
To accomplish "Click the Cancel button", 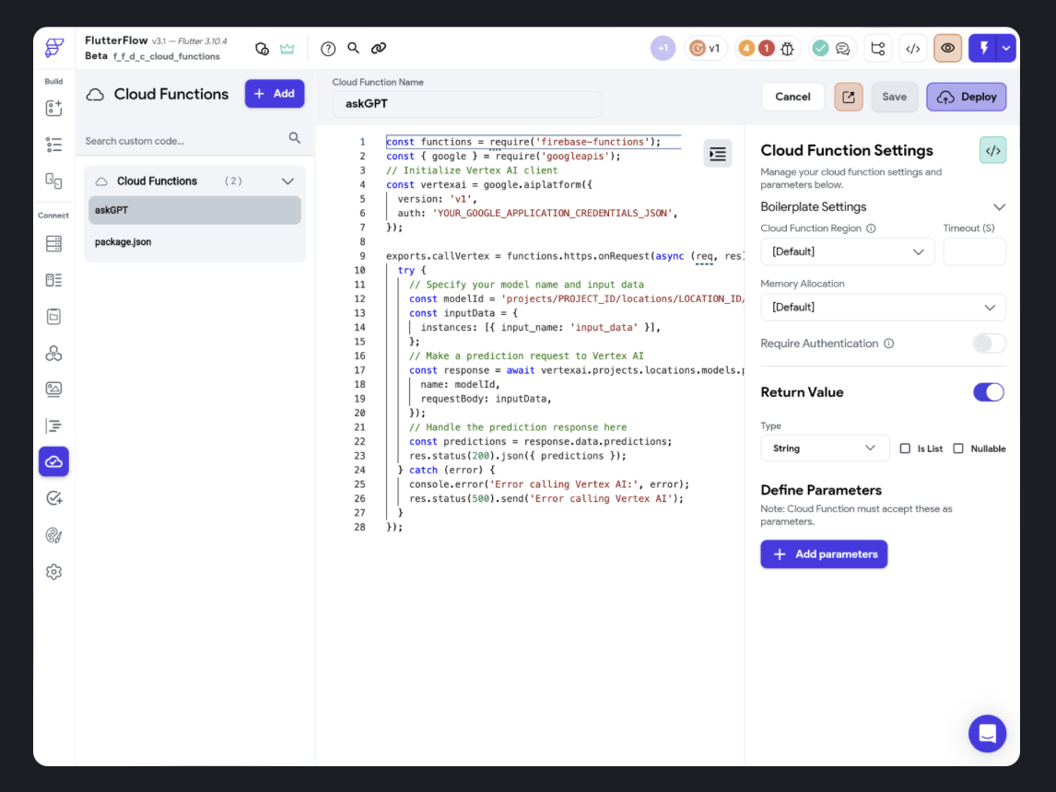I will (x=792, y=97).
